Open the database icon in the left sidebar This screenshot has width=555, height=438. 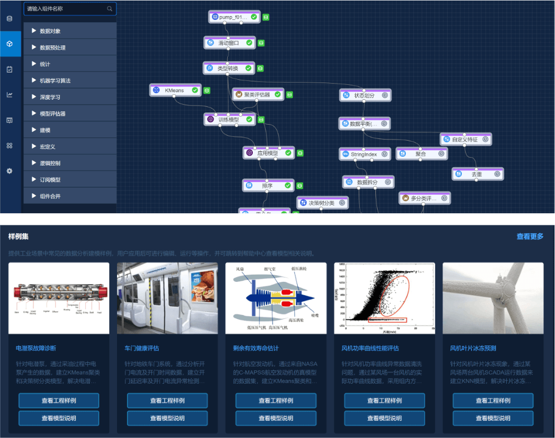click(x=9, y=19)
